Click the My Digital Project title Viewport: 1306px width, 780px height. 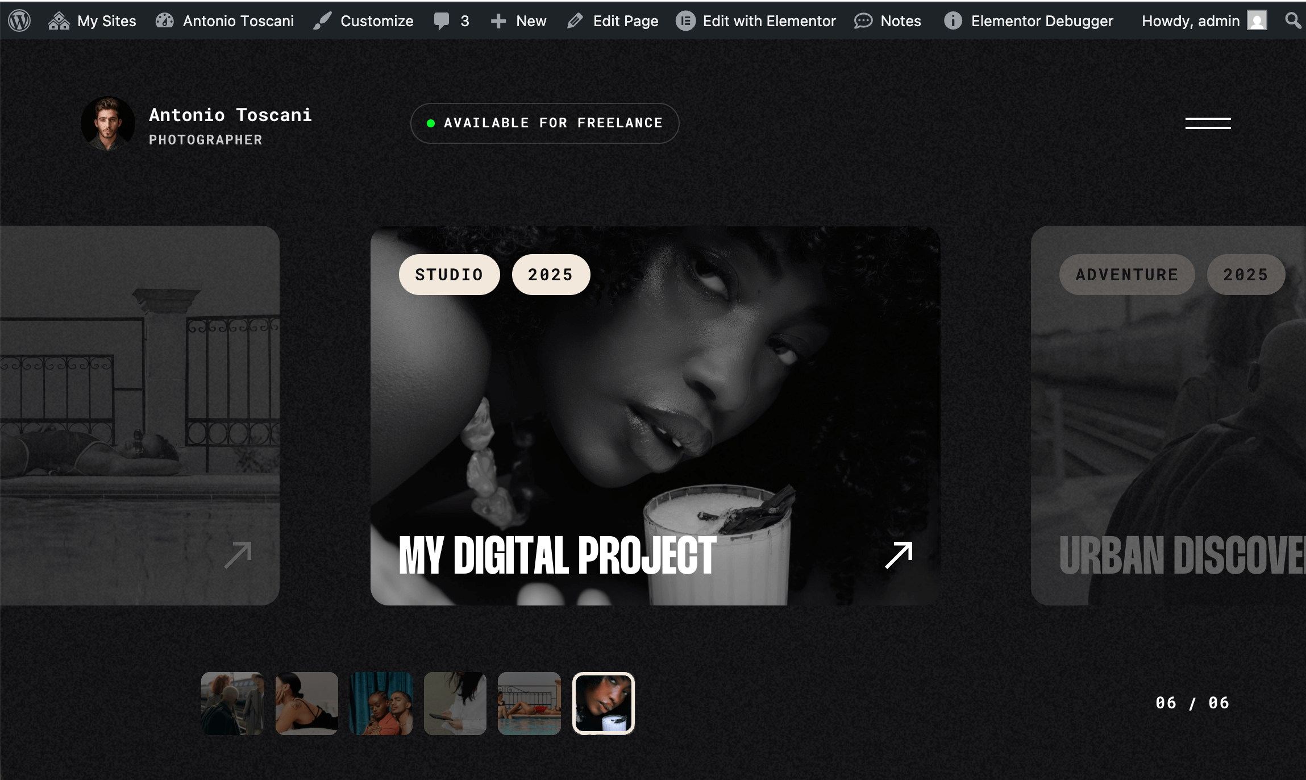coord(557,555)
